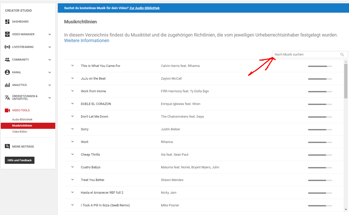
Task: Open Video-Editor in the sidebar
Action: (20, 132)
